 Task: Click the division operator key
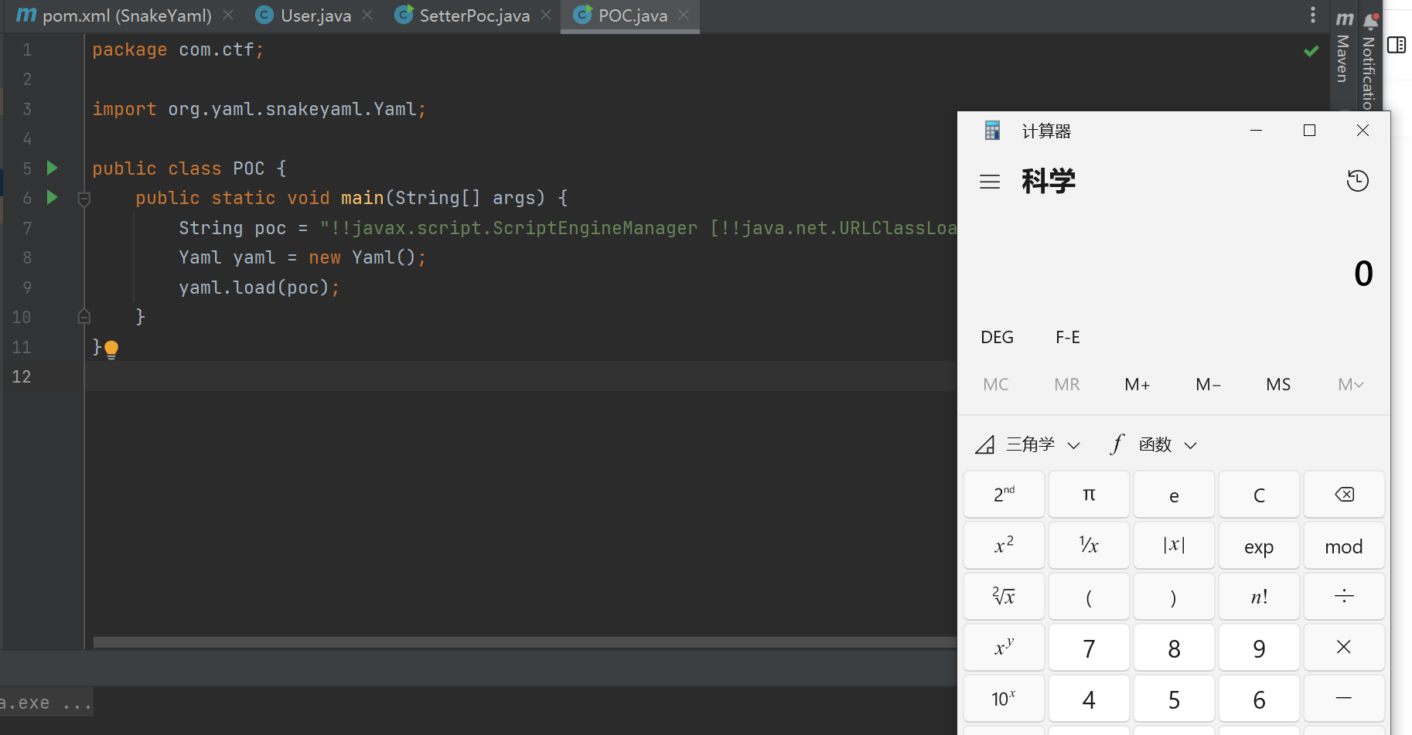[1344, 597]
